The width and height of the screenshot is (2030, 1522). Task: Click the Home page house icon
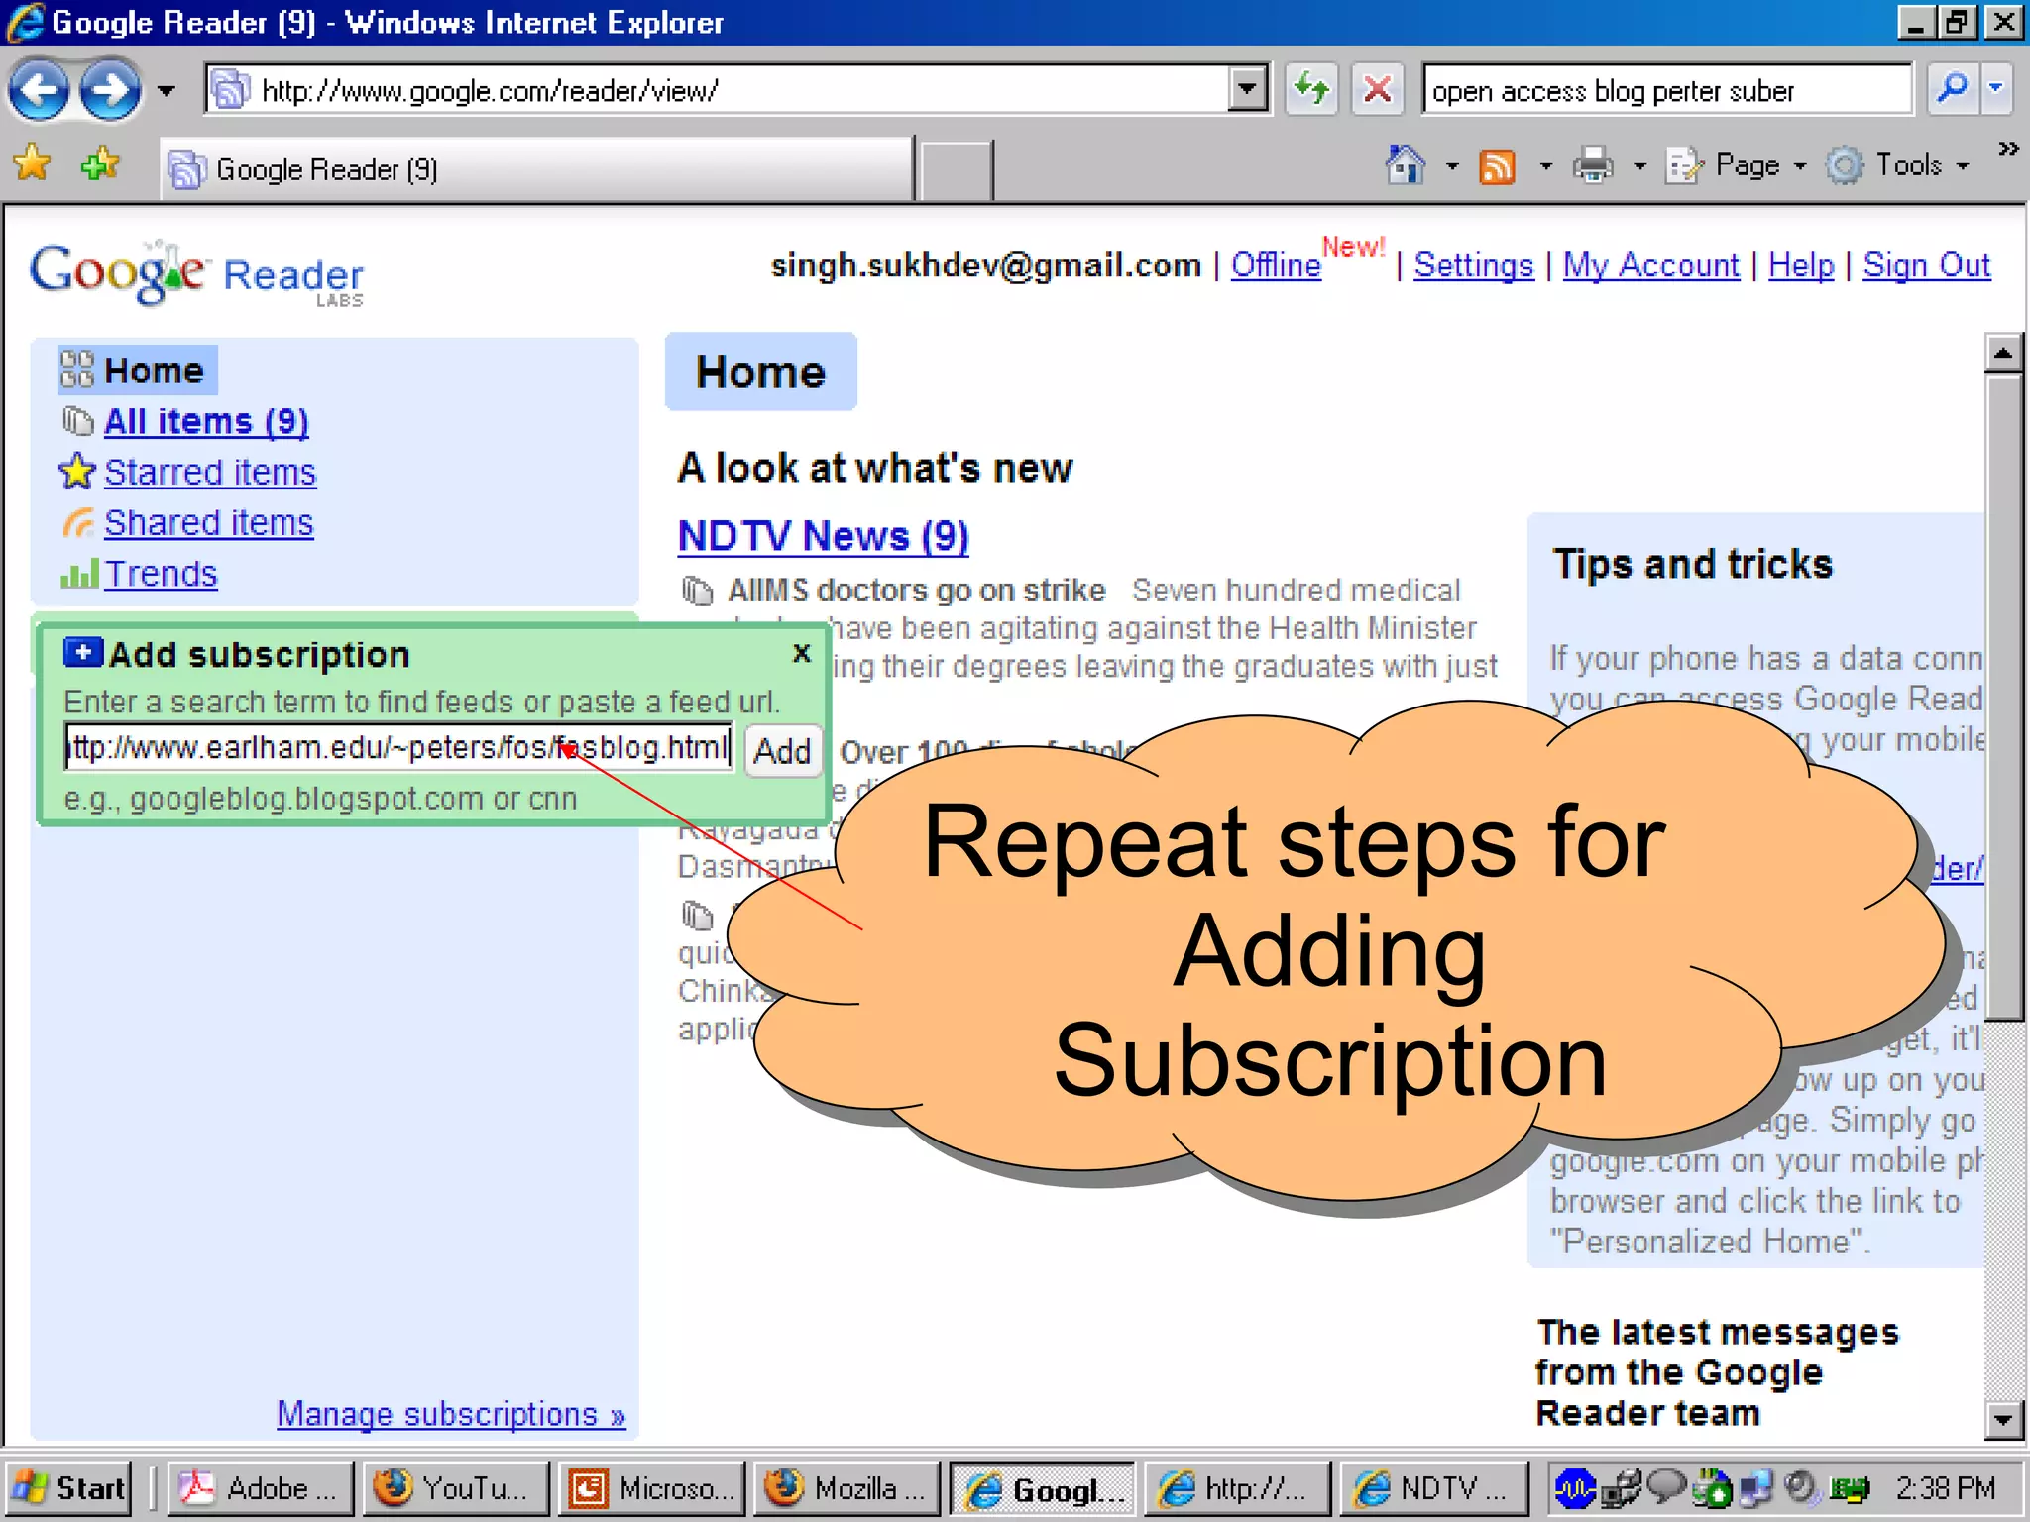(x=1406, y=165)
